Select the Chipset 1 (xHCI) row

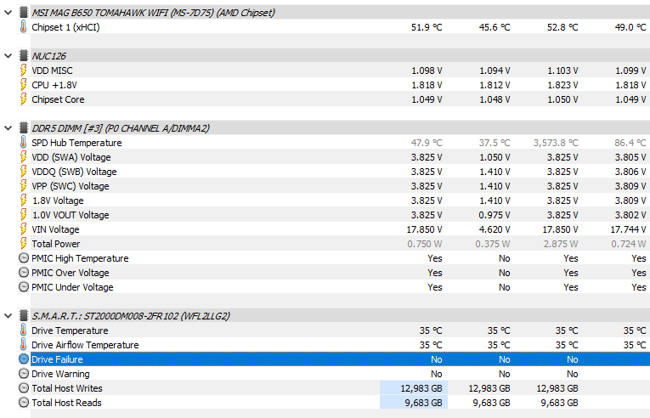pos(340,27)
